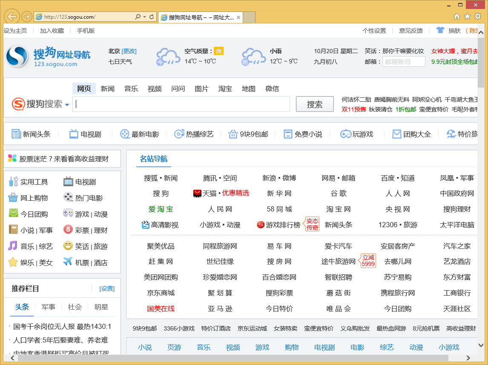Click the horizontal scrollbar right arrow

point(468,358)
